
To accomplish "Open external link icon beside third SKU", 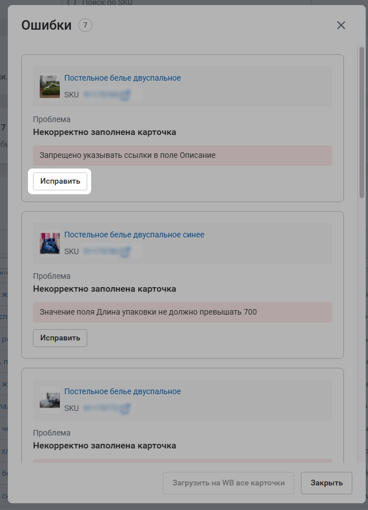I will pyautogui.click(x=126, y=408).
